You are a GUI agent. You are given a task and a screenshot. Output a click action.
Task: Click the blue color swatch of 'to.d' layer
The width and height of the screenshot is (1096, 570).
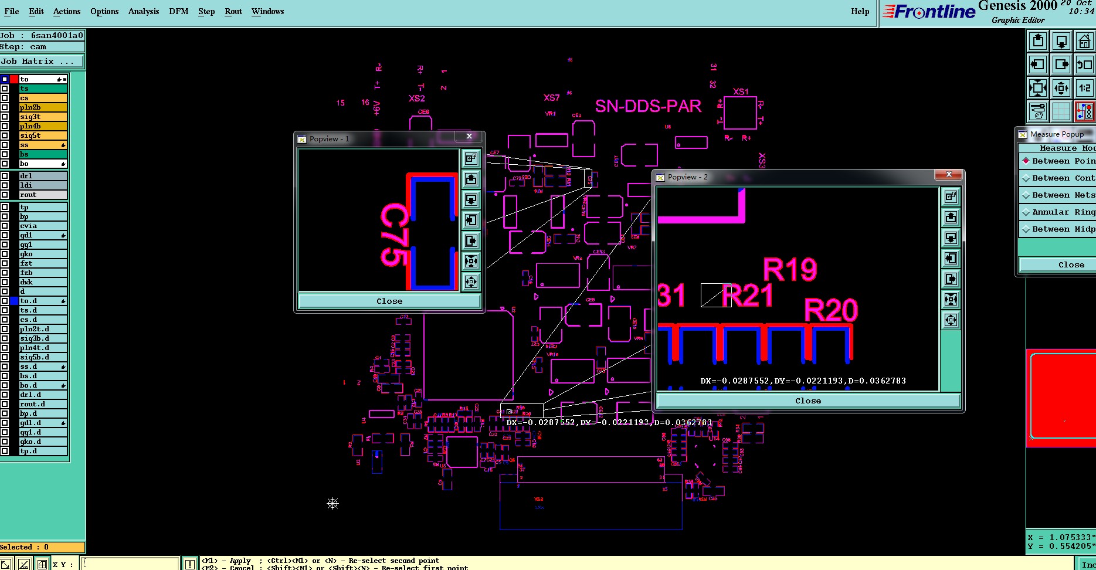click(x=14, y=301)
